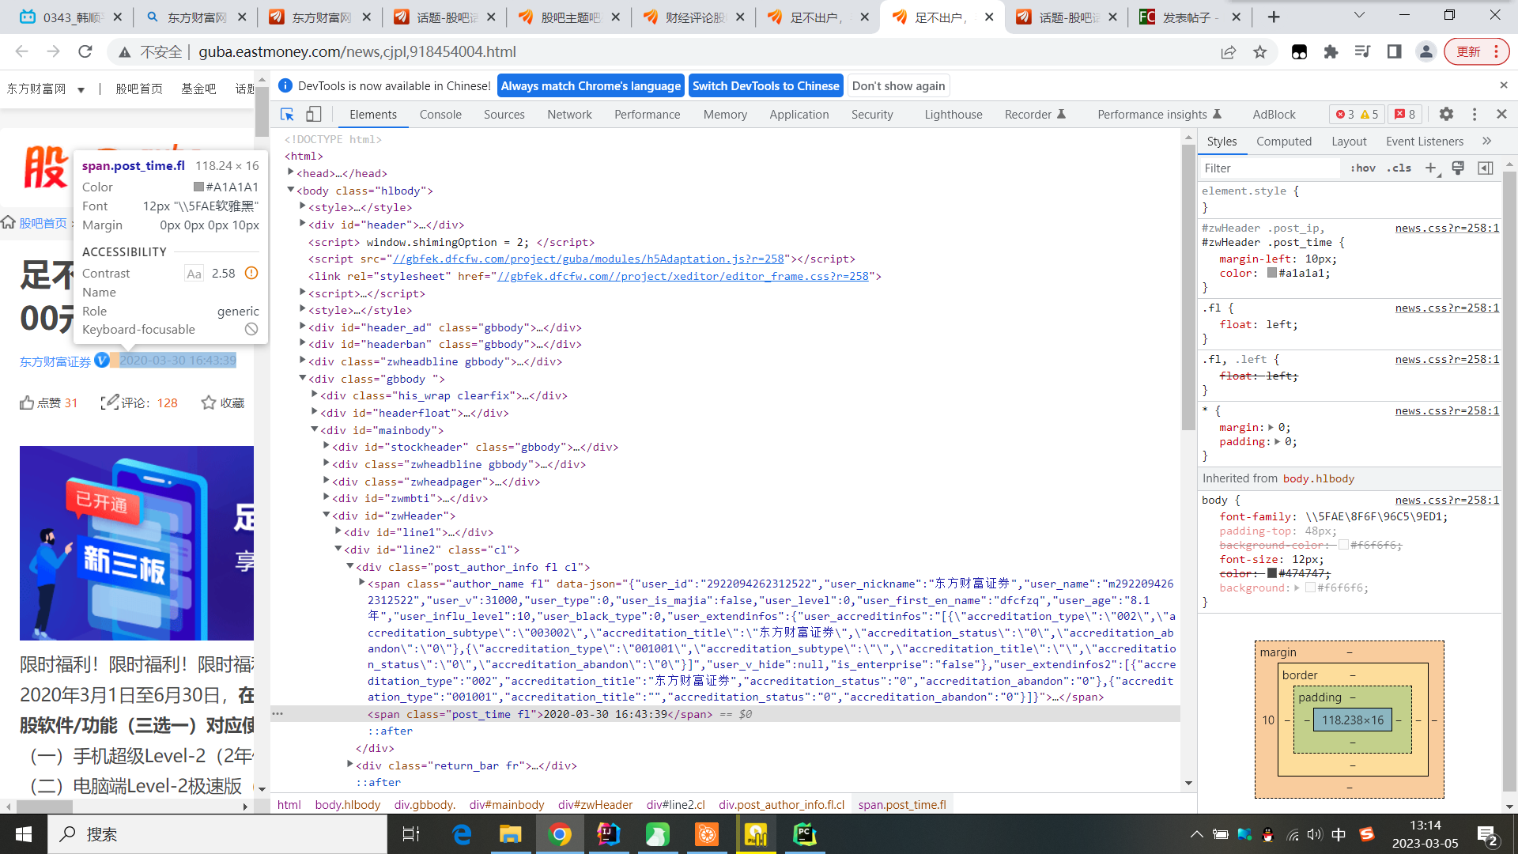
Task: Expand 东方财富网 dropdown arrow
Action: 81,89
